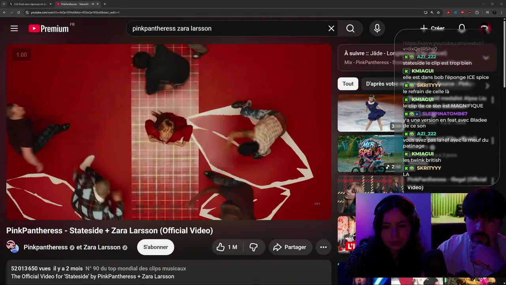506x285 pixels.
Task: Open the tab search dropdown arrow
Action: (x=4, y=4)
